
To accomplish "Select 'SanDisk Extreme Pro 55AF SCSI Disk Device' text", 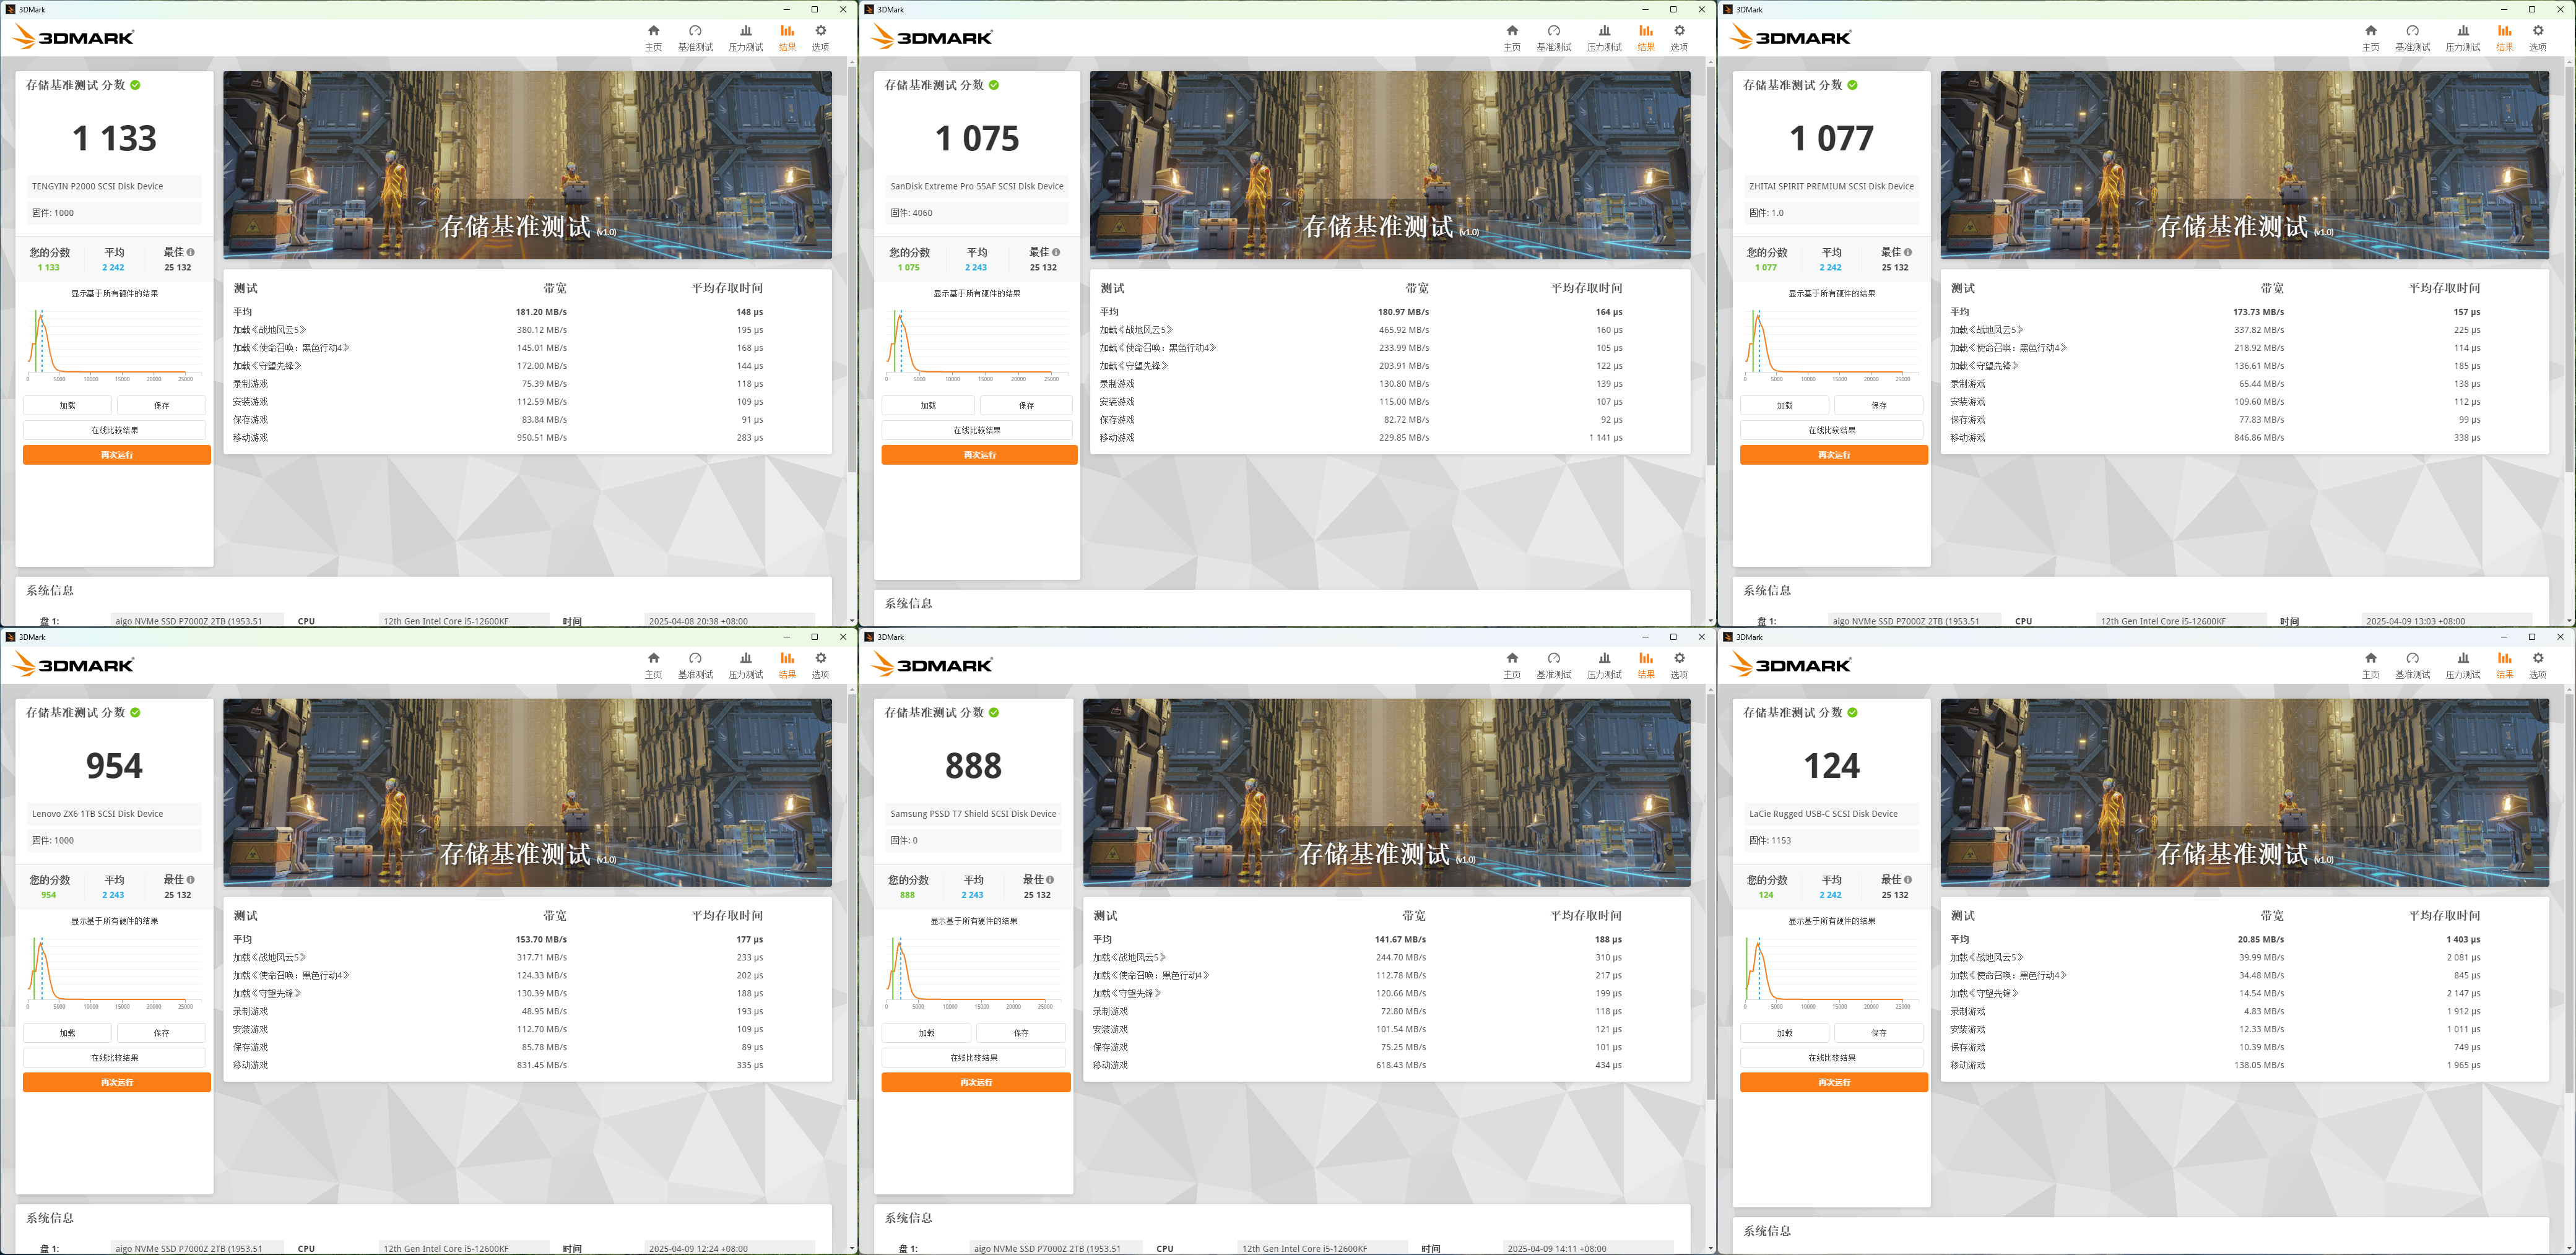I will pyautogui.click(x=977, y=186).
